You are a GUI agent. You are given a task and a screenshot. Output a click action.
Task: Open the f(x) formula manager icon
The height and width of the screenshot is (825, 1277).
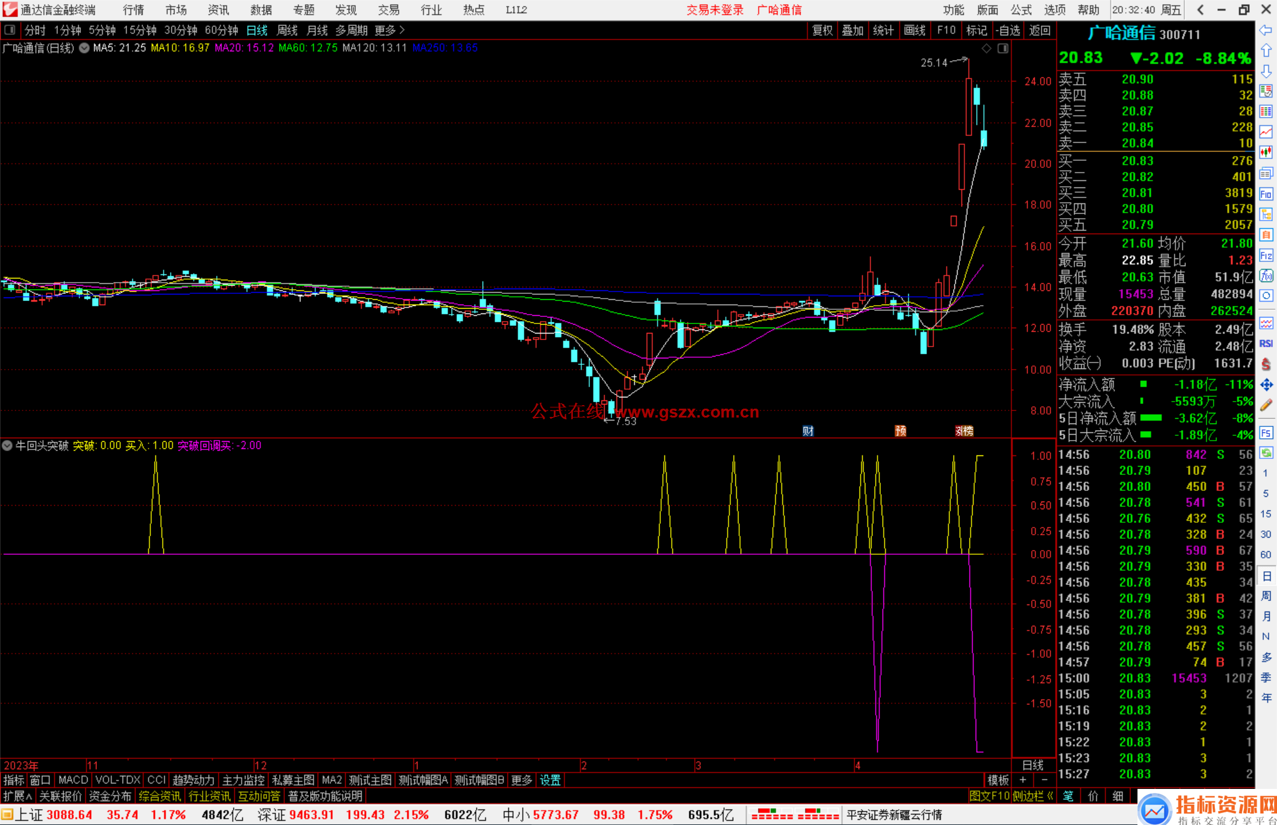coord(1266,276)
